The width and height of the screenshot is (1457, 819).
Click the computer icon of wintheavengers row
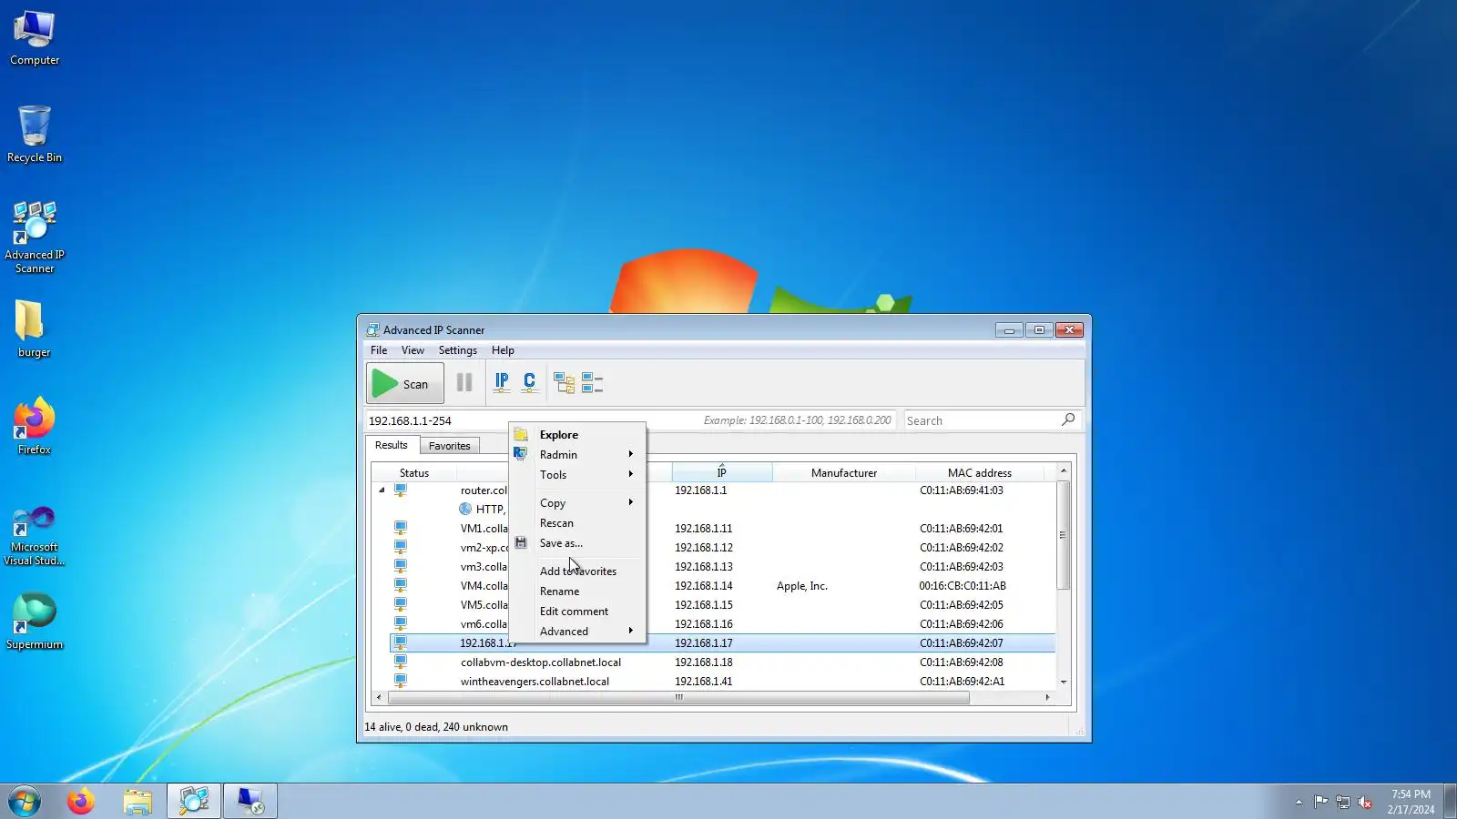(x=400, y=682)
